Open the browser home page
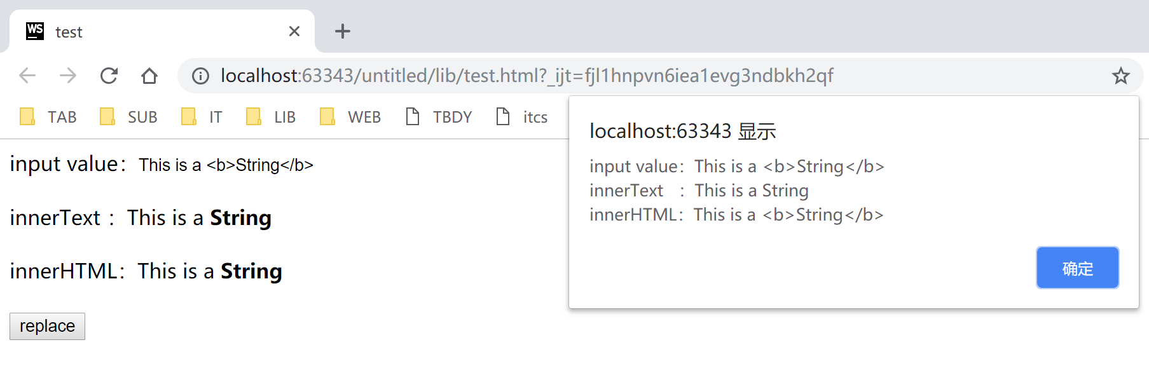This screenshot has height=368, width=1149. click(149, 76)
